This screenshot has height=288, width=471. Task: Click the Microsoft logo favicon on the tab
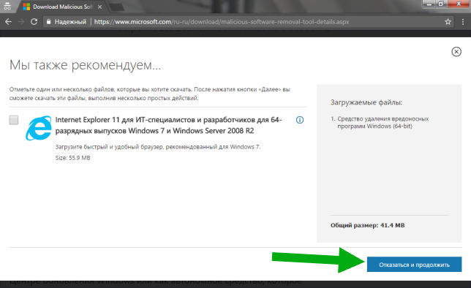click(26, 7)
